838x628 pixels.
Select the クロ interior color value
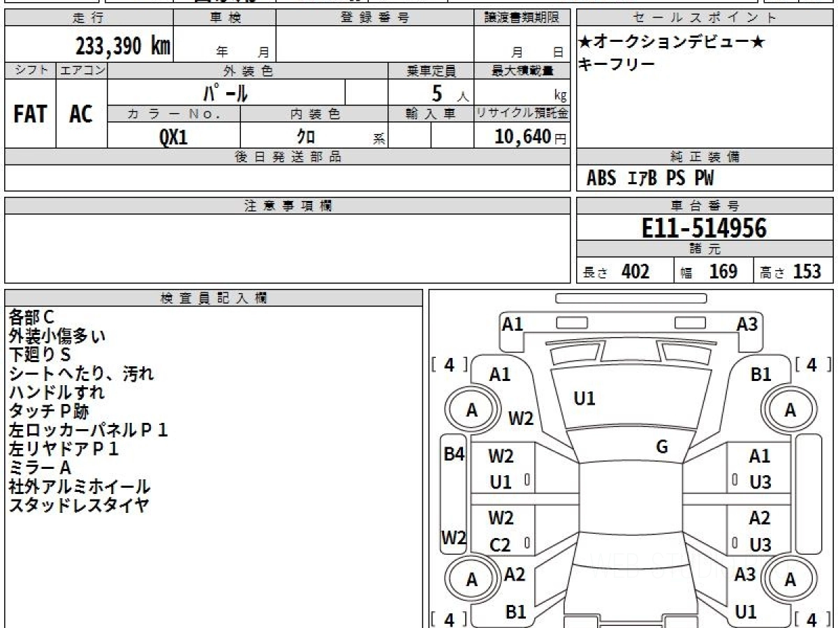(306, 137)
